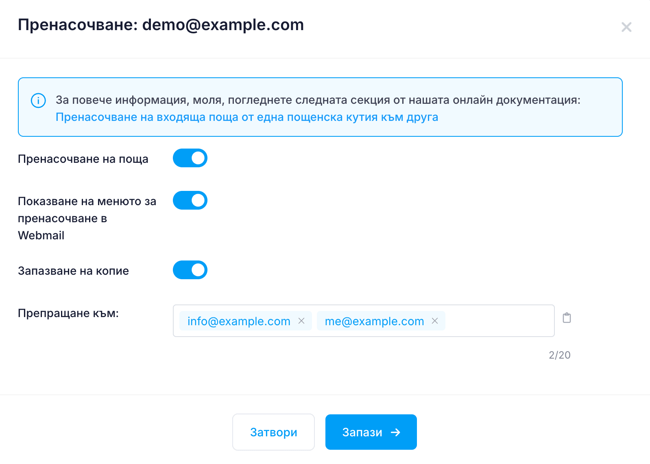
Task: Select the info@example.com tag text
Action: [239, 321]
